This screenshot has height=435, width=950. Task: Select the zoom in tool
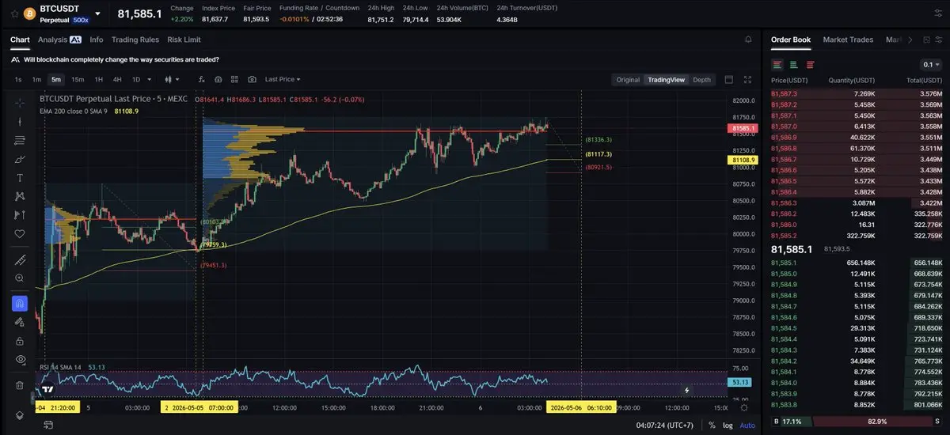pos(20,278)
